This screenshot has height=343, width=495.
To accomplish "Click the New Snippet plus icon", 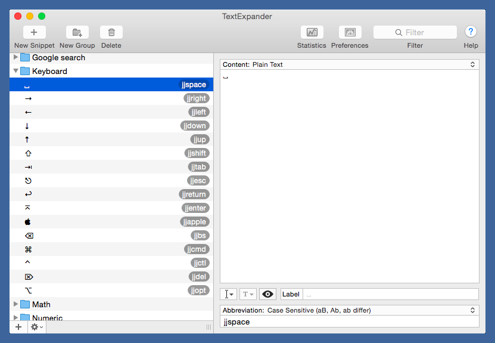I will click(x=34, y=33).
